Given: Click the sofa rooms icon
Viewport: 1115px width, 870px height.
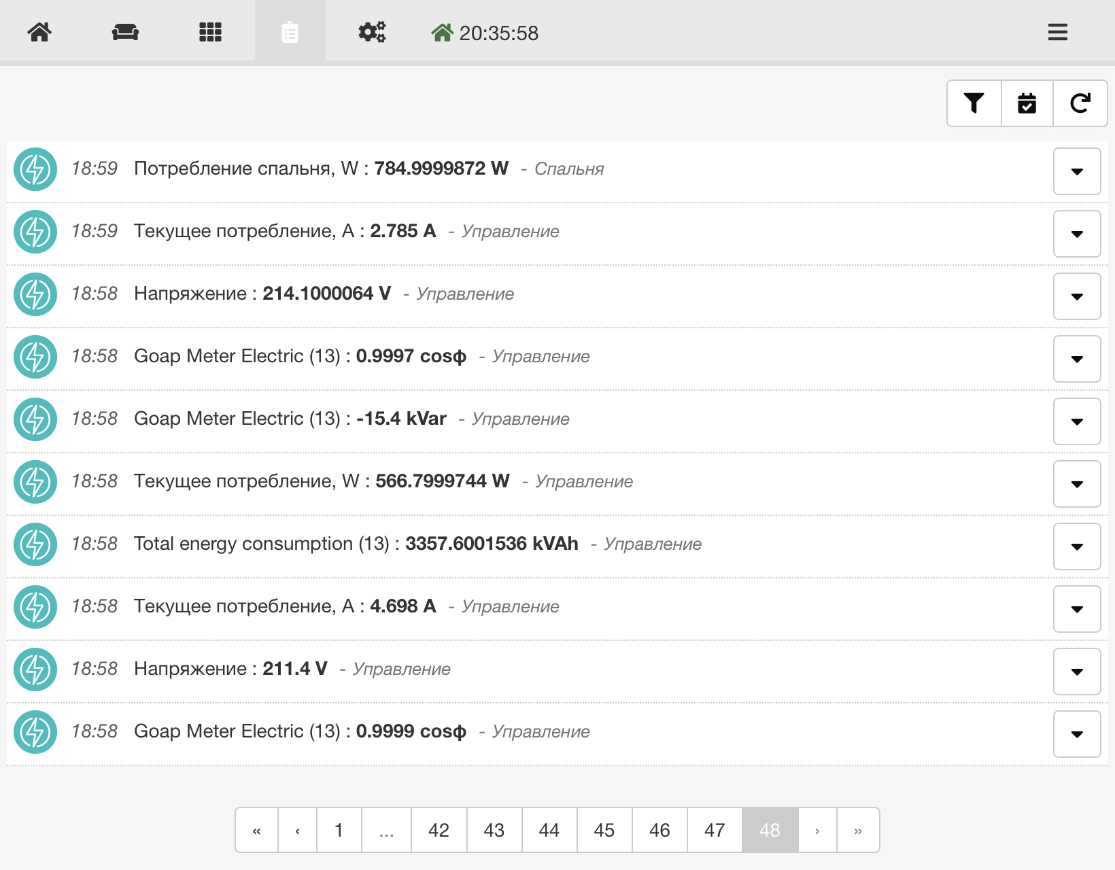Looking at the screenshot, I should click(x=125, y=32).
